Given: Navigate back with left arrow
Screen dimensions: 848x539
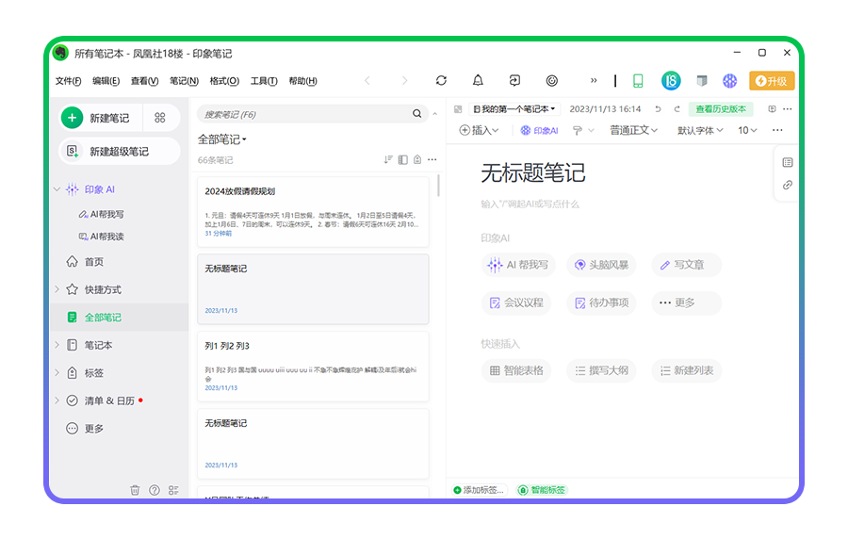Looking at the screenshot, I should 367,80.
